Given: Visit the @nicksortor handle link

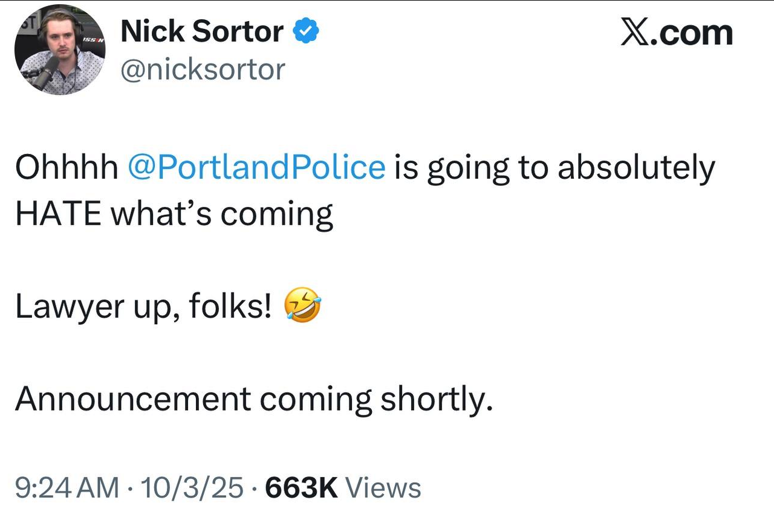Looking at the screenshot, I should tap(203, 69).
